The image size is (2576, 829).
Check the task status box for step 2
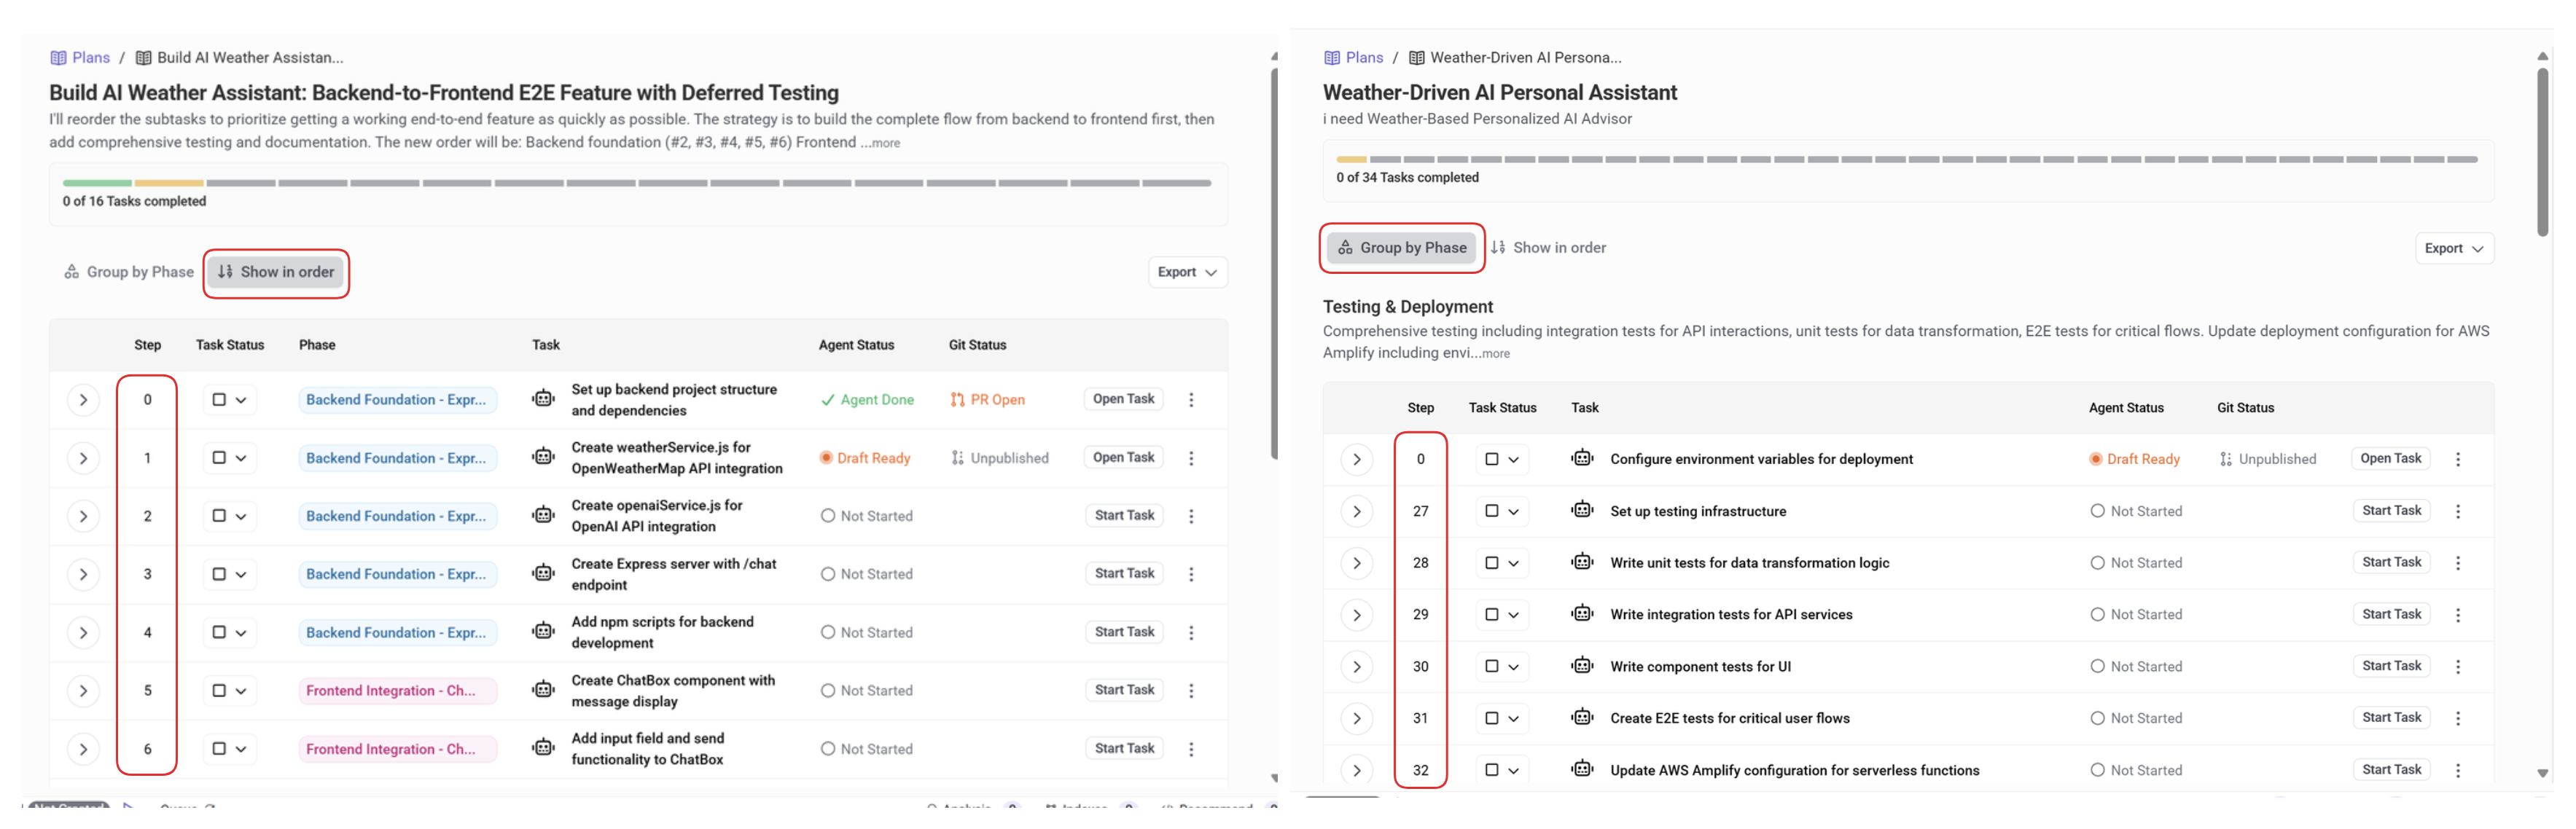coord(219,516)
